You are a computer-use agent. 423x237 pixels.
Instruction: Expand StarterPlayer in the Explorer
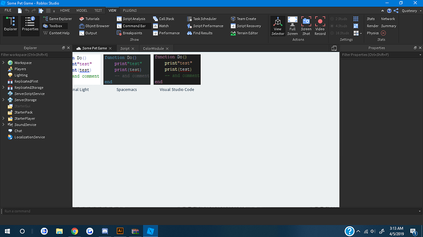coord(3,118)
